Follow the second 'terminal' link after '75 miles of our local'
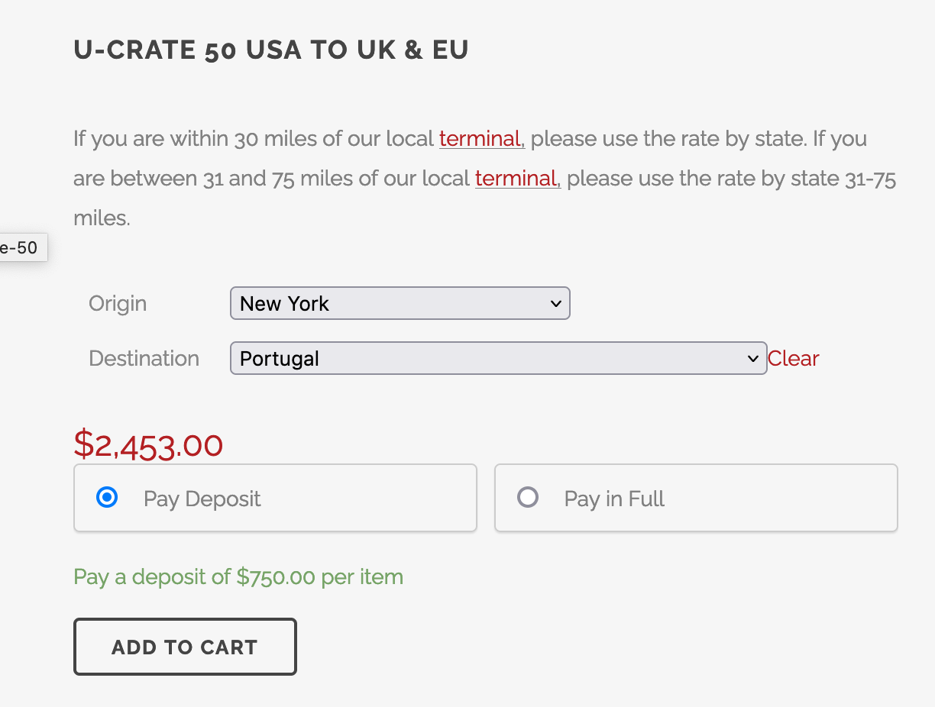The width and height of the screenshot is (935, 707). [x=516, y=179]
